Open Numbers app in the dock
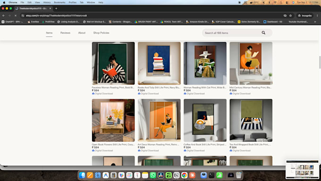321x181 pixels. 219,175
